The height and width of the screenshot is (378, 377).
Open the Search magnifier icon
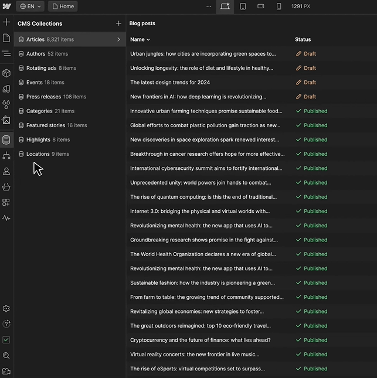(6, 355)
